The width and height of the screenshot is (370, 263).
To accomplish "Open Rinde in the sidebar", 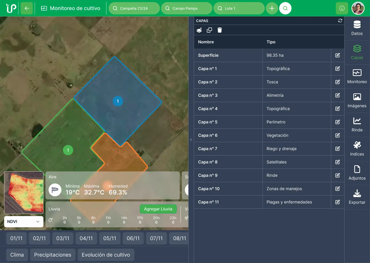I will 357,125.
